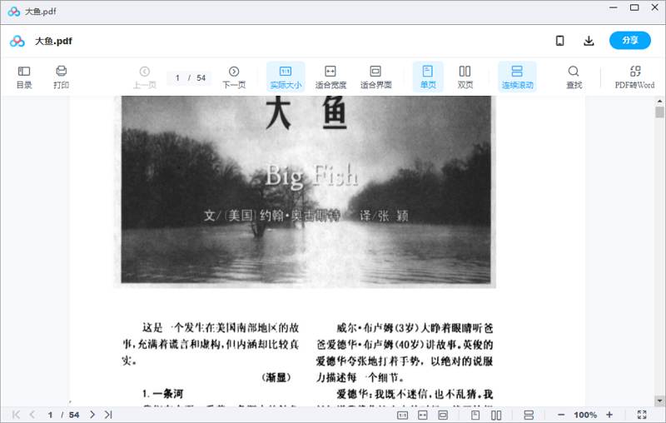Toggle 实际大小 actual size view
Viewport: 666px width, 423px height.
tap(286, 77)
